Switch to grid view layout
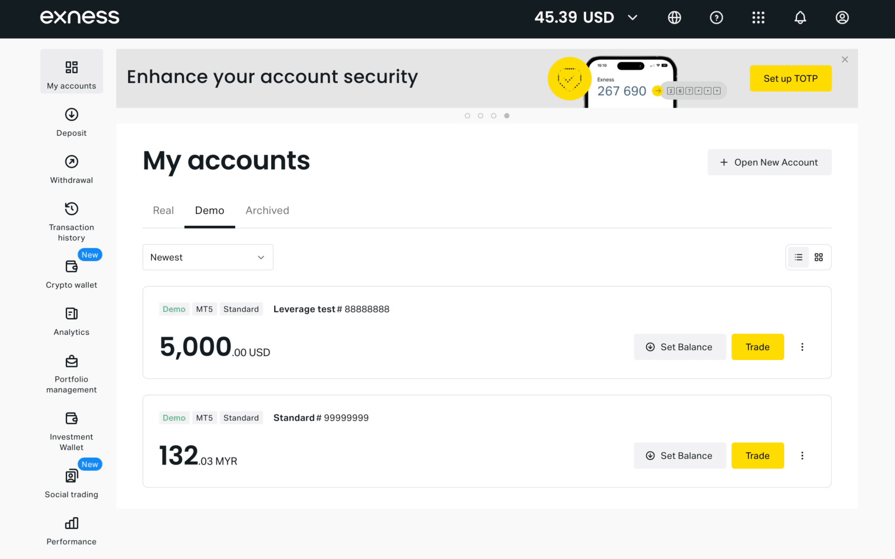This screenshot has height=559, width=895. click(x=818, y=257)
